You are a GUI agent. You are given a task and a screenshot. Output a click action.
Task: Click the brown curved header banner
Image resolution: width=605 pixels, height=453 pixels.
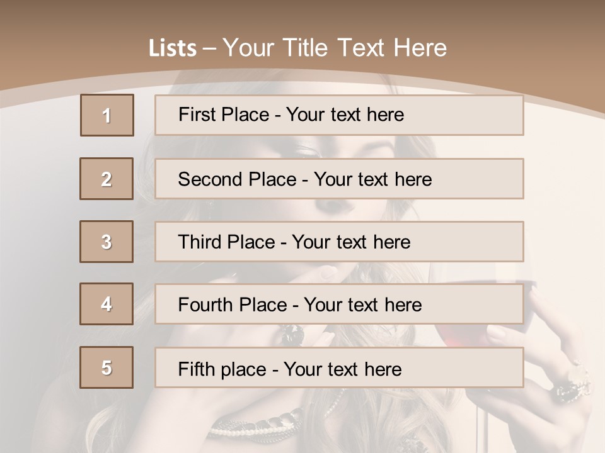pos(504,57)
